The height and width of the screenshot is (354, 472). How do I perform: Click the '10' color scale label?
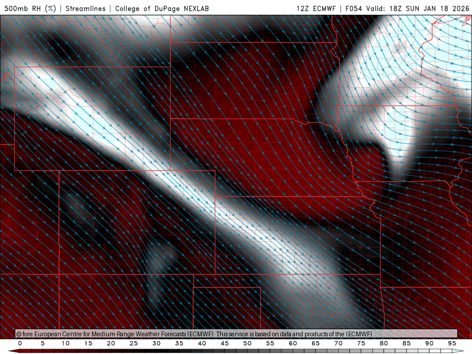click(65, 343)
